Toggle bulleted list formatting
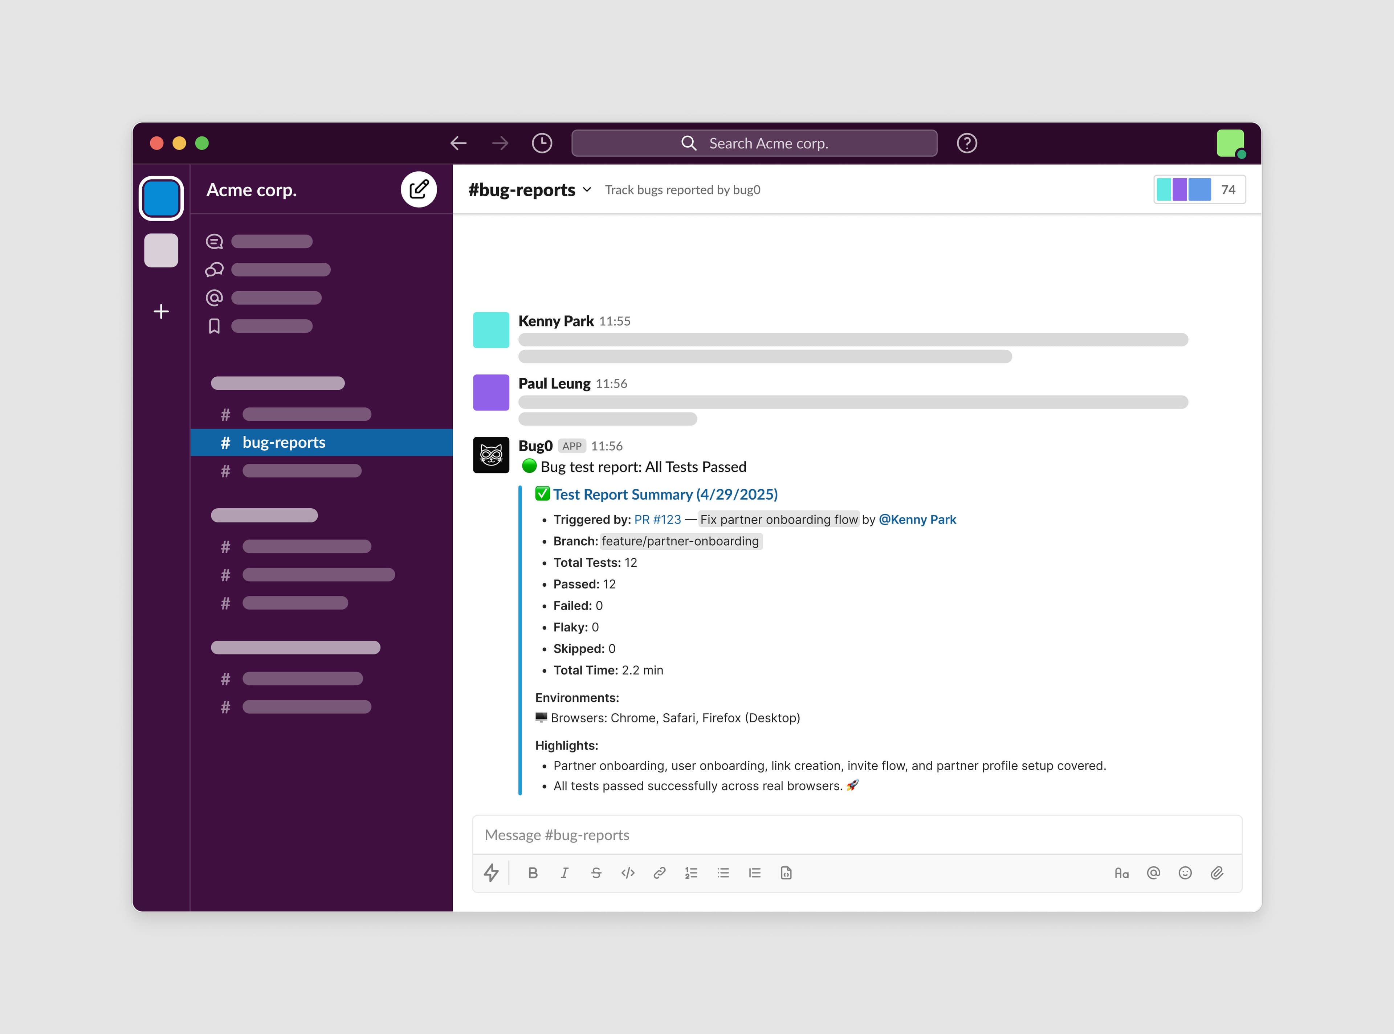Image resolution: width=1394 pixels, height=1034 pixels. click(723, 873)
